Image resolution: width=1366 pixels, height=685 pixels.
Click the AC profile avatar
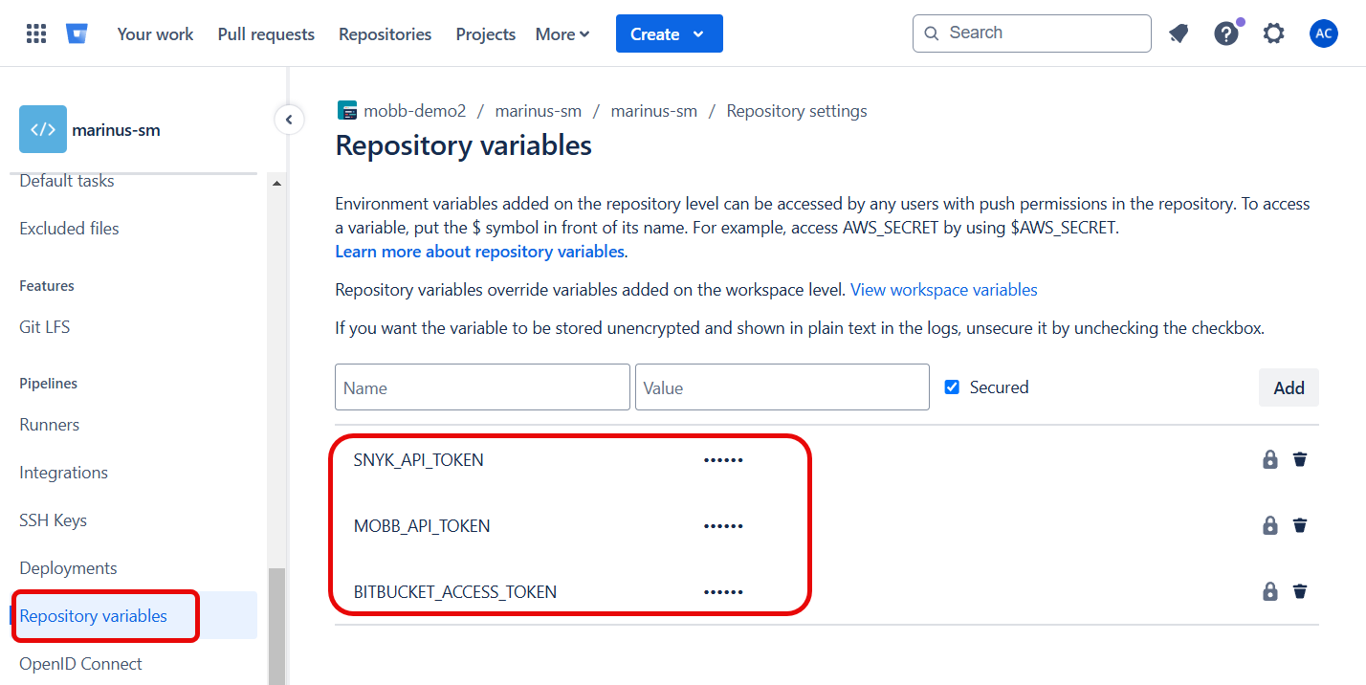point(1323,34)
